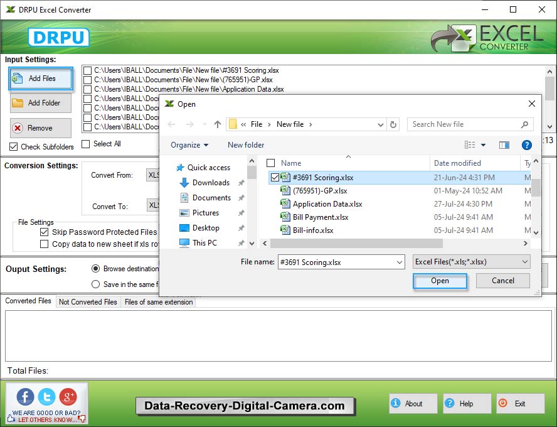Open the Organize dropdown menu
Image resolution: width=557 pixels, height=427 pixels.
pyautogui.click(x=189, y=145)
